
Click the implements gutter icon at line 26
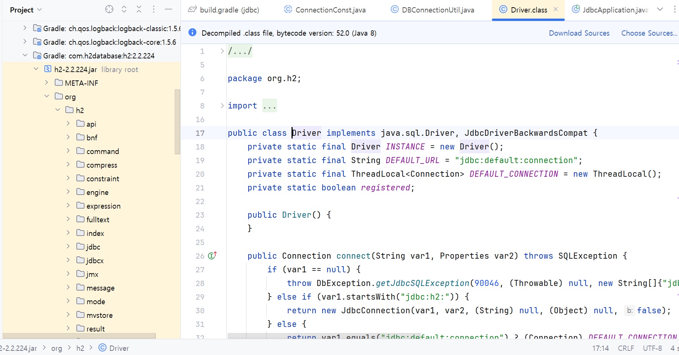(x=212, y=256)
